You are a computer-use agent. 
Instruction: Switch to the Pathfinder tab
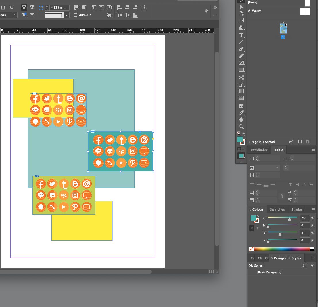[x=259, y=150]
